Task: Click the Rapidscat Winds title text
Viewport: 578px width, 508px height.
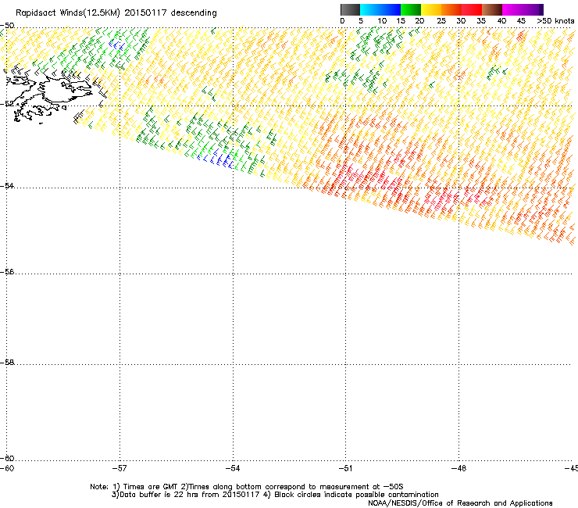Action: pyautogui.click(x=116, y=13)
